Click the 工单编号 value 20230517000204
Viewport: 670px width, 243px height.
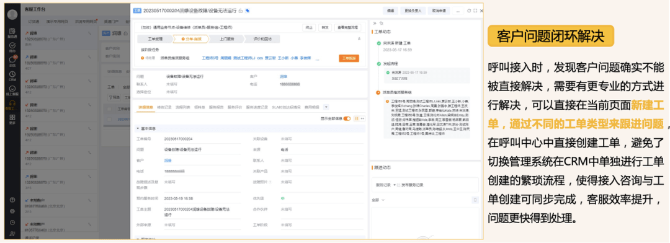pos(179,139)
